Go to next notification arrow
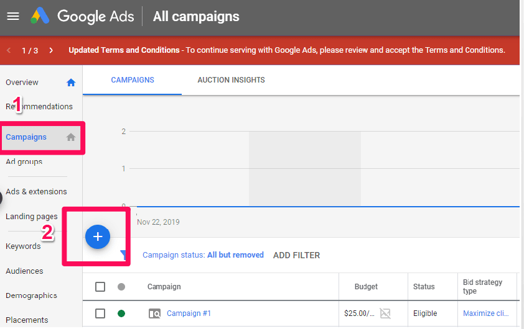 [x=51, y=50]
